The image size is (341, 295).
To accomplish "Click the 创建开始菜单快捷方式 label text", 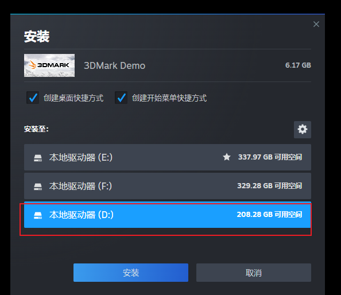I will pyautogui.click(x=169, y=98).
